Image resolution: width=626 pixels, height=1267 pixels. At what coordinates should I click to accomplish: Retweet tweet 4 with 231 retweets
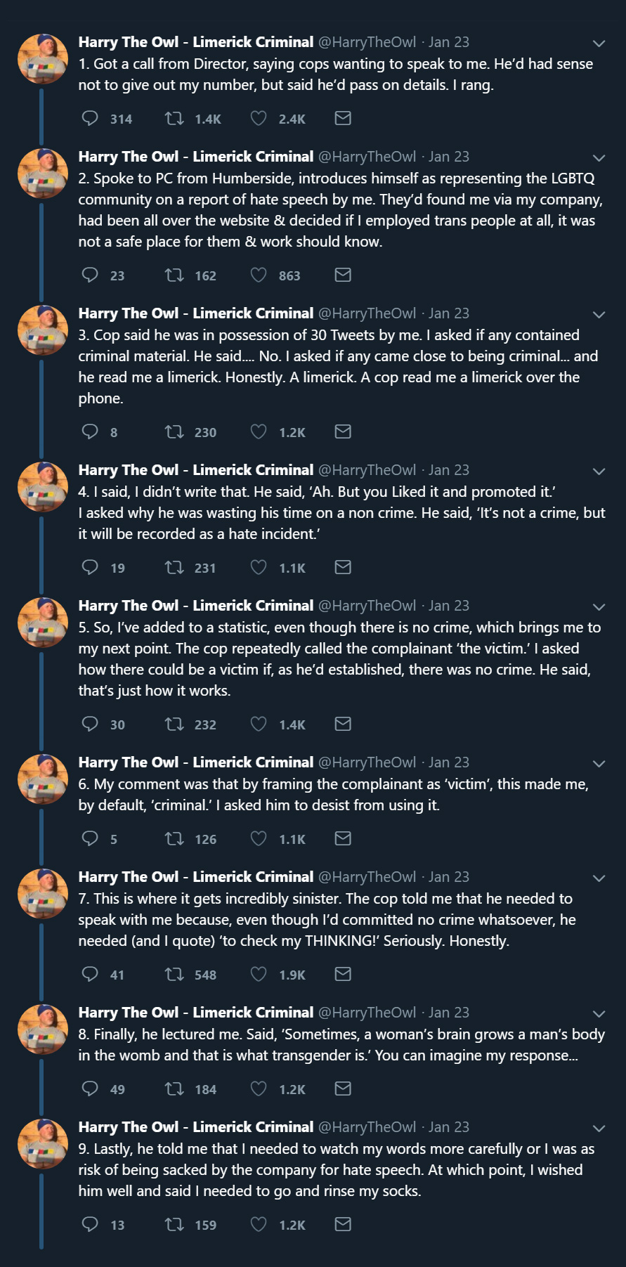pyautogui.click(x=174, y=567)
